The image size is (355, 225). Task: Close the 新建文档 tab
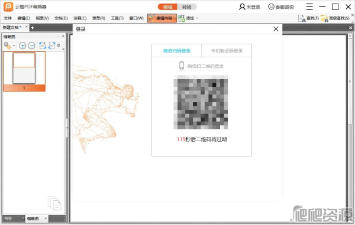coord(27,27)
